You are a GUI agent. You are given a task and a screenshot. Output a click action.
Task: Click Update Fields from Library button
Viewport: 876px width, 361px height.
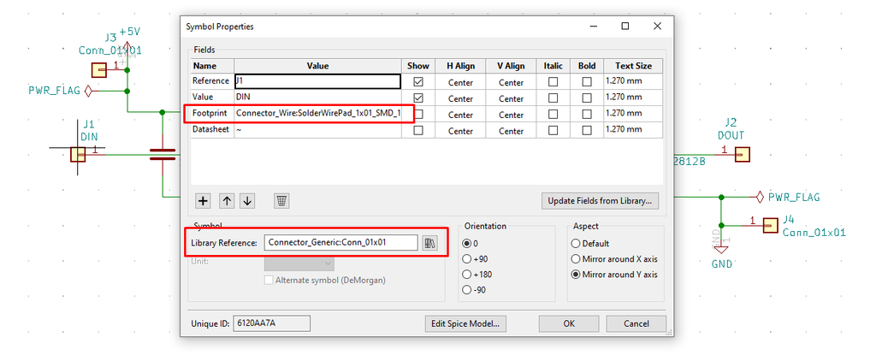click(600, 201)
